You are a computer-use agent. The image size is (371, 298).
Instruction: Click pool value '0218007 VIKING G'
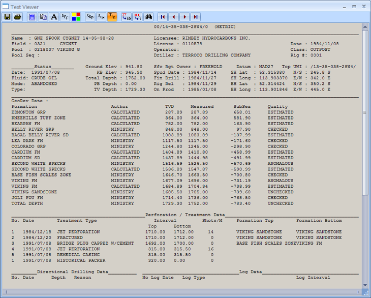coord(57,49)
